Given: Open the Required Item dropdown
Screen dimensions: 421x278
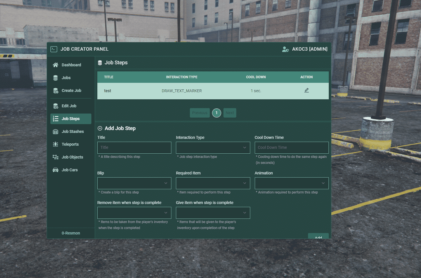Looking at the screenshot, I should tap(213, 183).
